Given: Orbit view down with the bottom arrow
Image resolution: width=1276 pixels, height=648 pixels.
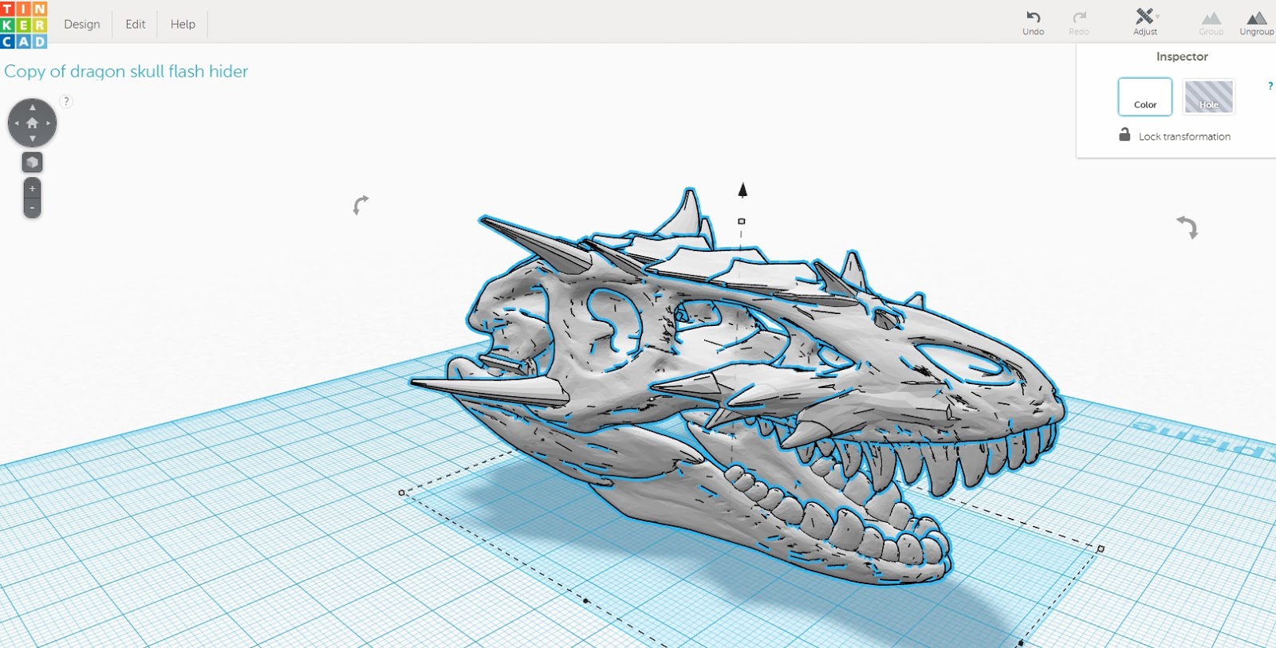Looking at the screenshot, I should click(32, 139).
